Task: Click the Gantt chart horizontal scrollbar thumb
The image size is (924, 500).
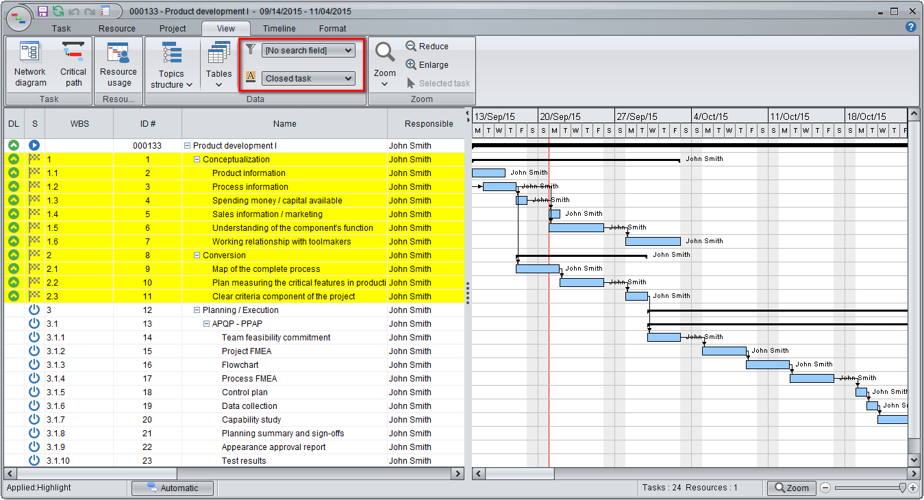Action: pyautogui.click(x=520, y=473)
